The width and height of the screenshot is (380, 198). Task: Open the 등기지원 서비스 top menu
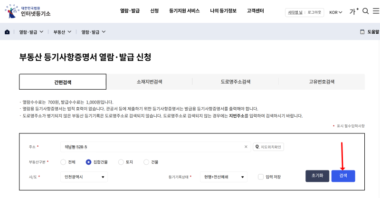(x=184, y=10)
